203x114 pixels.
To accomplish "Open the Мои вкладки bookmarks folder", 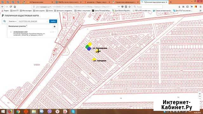I will 26,10.
